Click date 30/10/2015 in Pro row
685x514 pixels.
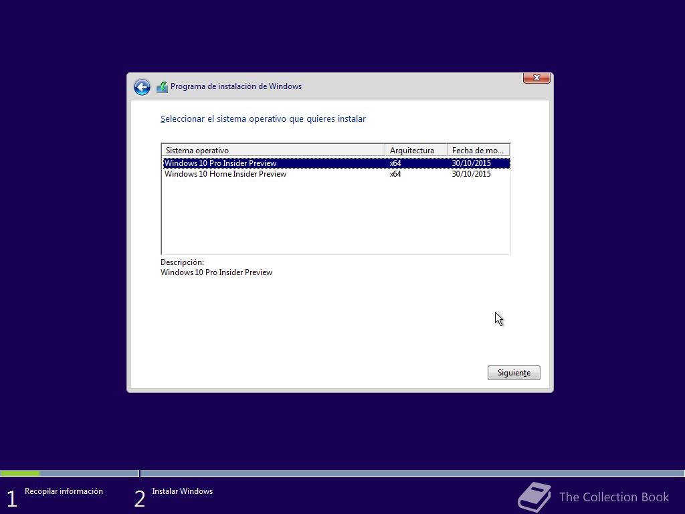coord(472,163)
